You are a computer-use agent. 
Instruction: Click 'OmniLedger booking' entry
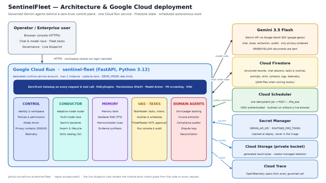189,111
